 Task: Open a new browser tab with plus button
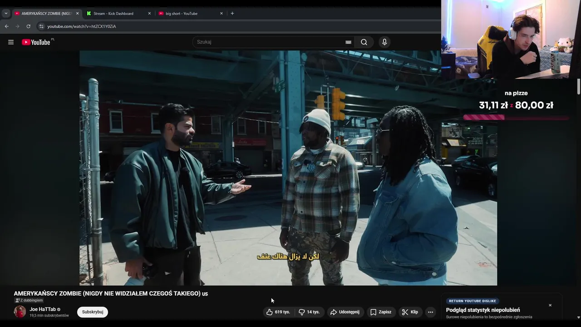click(232, 13)
